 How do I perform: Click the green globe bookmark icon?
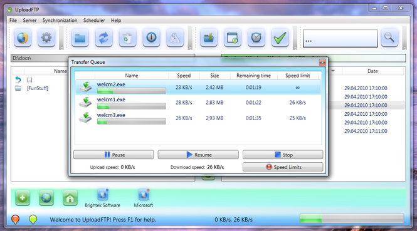coord(46,198)
